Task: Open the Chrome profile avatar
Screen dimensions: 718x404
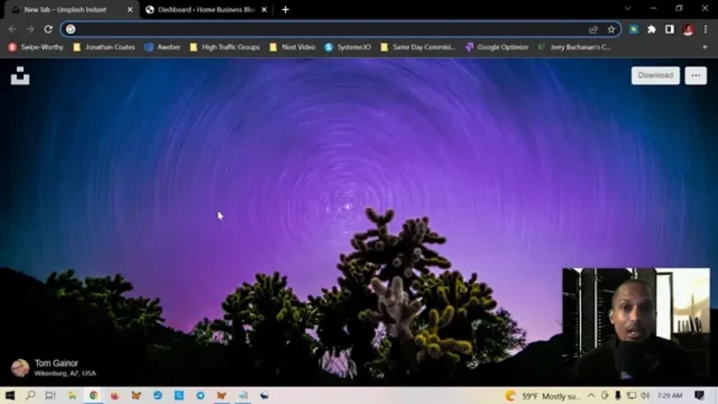Action: click(x=688, y=29)
